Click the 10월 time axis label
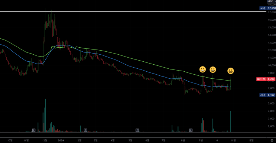 [10, 140]
